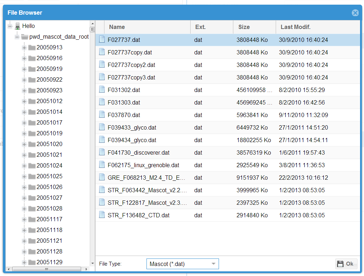Click the save disk icon on Ok button
364x276 pixels.
pyautogui.click(x=340, y=263)
